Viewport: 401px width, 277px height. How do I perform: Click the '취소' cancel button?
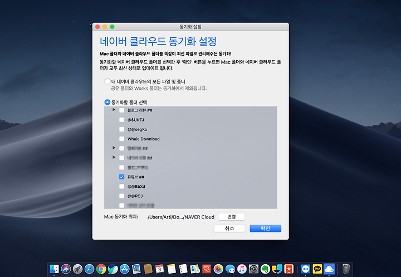(229, 229)
